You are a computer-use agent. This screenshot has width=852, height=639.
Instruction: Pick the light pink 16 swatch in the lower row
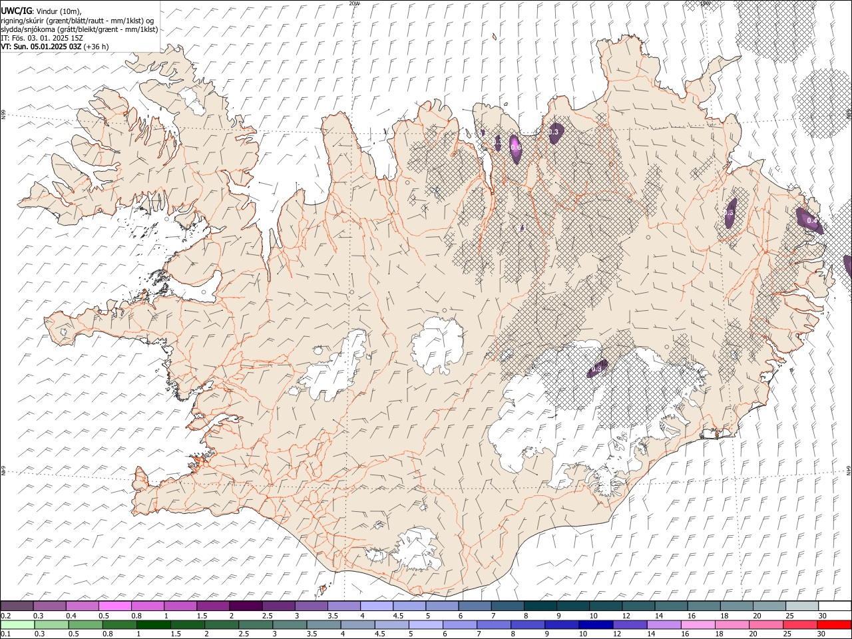[x=698, y=624]
